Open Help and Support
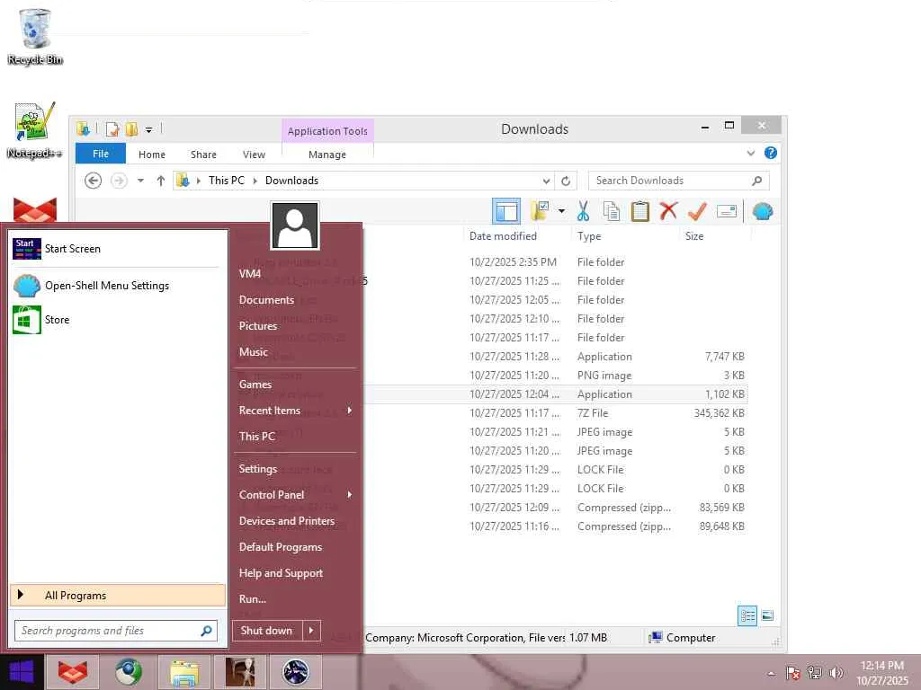 click(x=295, y=573)
